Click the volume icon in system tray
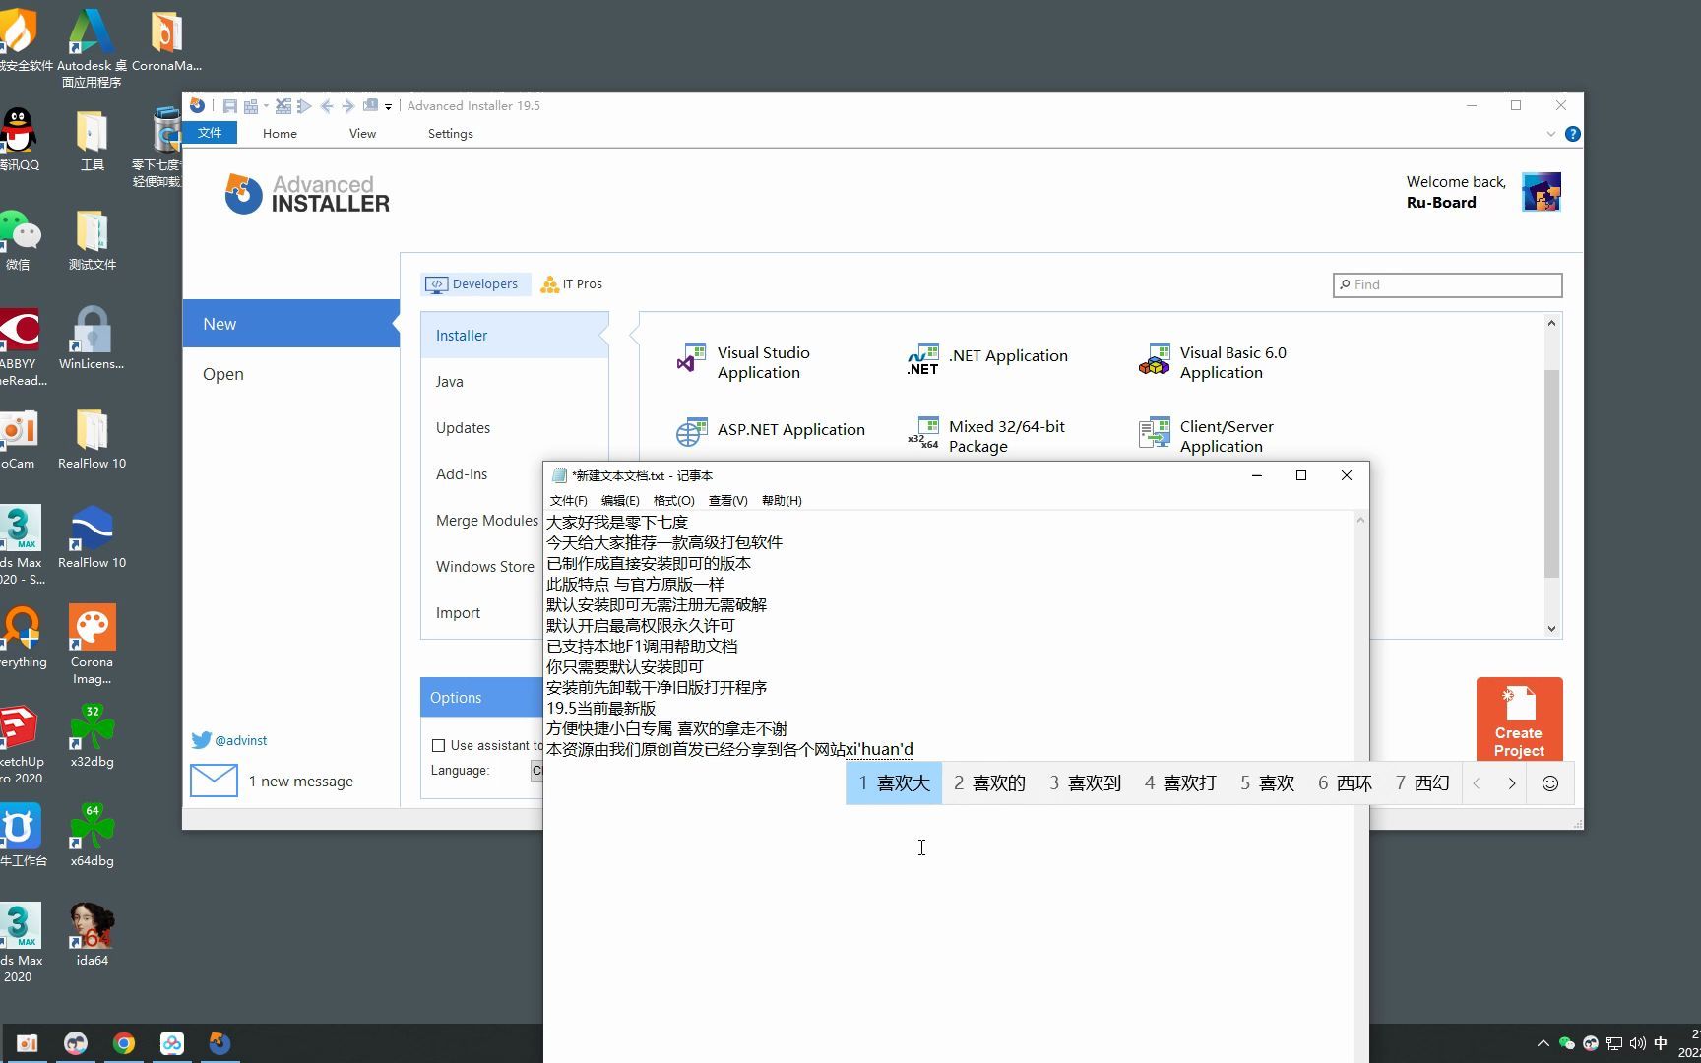 pos(1637,1043)
